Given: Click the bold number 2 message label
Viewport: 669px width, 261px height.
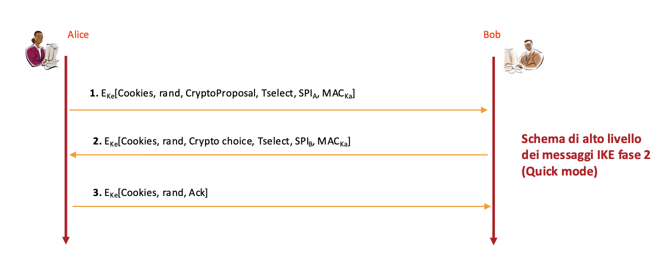Looking at the screenshot, I should 96,141.
